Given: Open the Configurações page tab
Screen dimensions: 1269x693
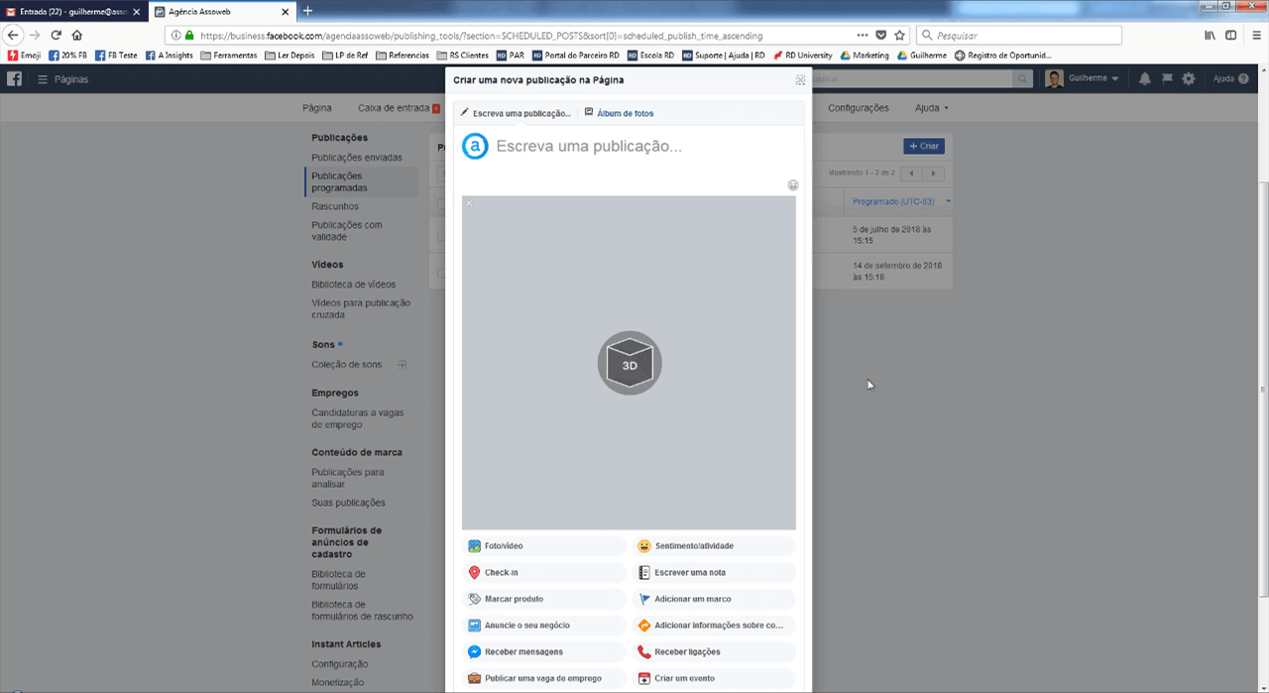Looking at the screenshot, I should click(858, 108).
